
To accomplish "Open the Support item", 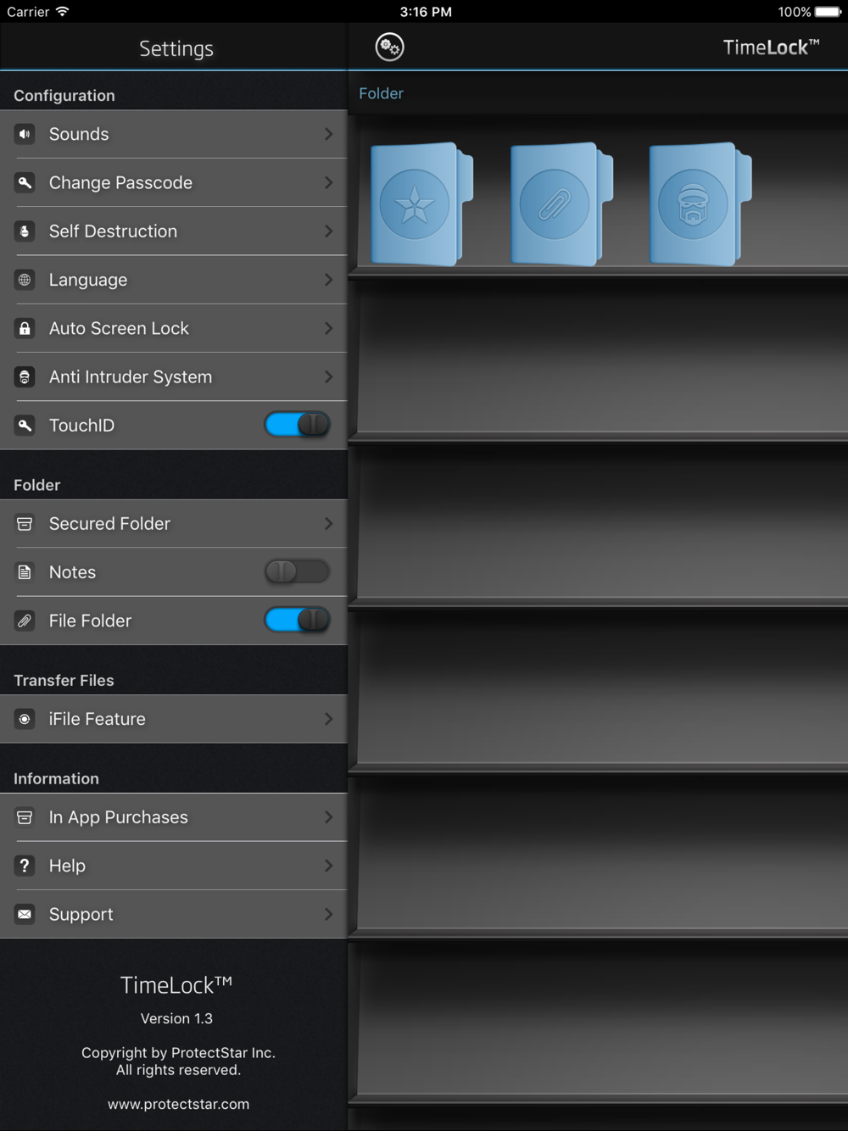I will [174, 914].
